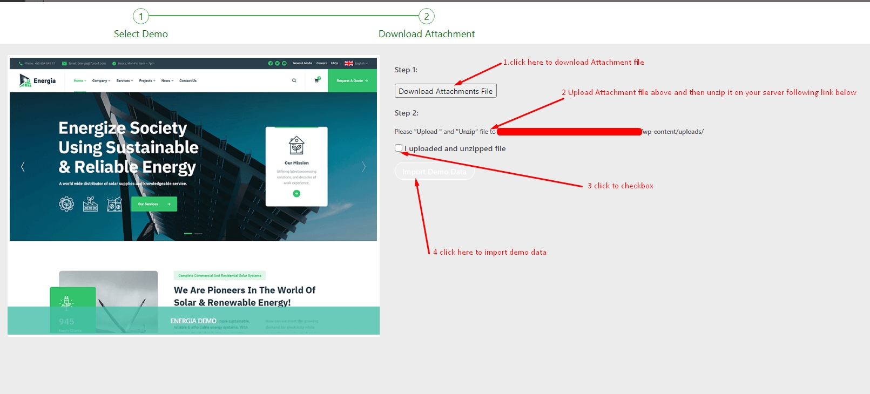
Task: Click the Twitter icon in top bar
Action: (x=277, y=63)
